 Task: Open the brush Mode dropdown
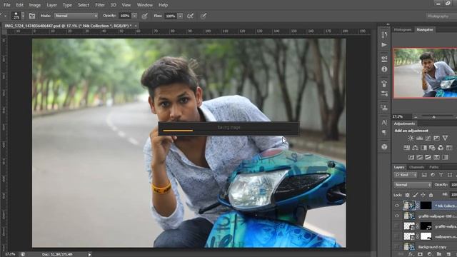pyautogui.click(x=76, y=16)
